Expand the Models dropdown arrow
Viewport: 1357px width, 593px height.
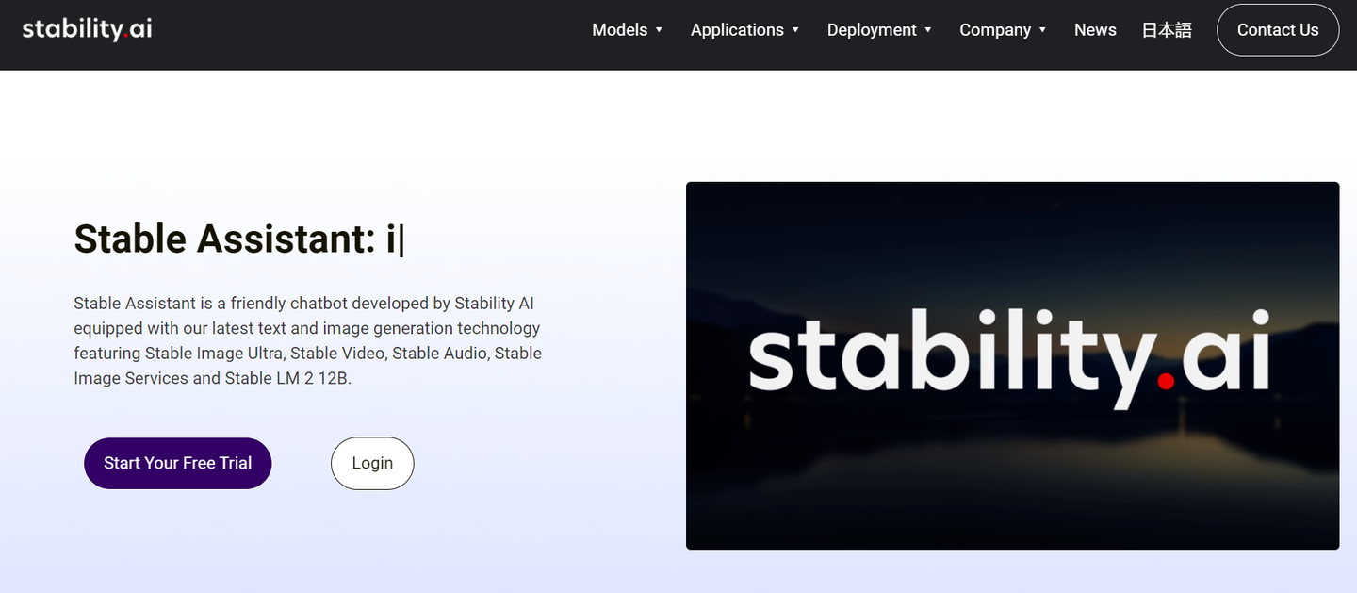659,30
